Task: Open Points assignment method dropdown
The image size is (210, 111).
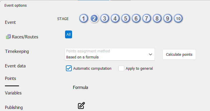Action: coord(110,54)
